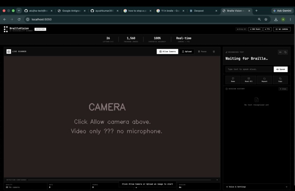The image size is (295, 191).
Task: Click the CNN Model status badge
Action: pyautogui.click(x=255, y=29)
